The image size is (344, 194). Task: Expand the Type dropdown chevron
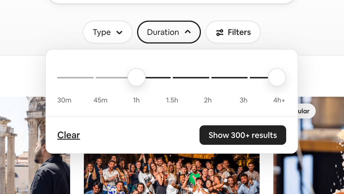pos(120,32)
